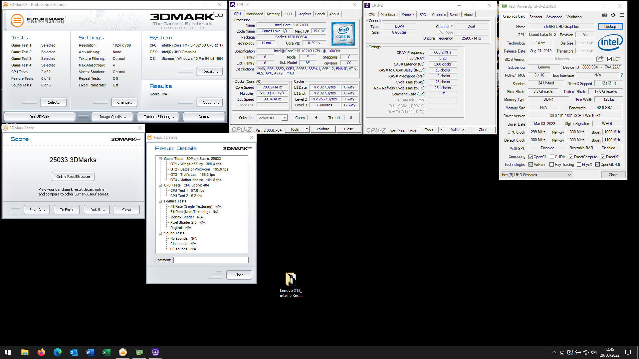Switch to CPU-Z taskbar icon

tap(155, 352)
